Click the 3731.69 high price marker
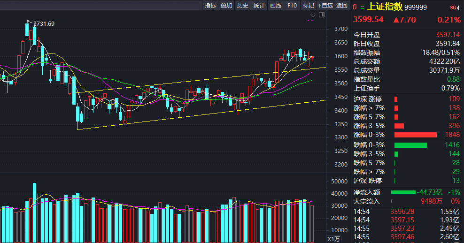The image size is (464, 243). pyautogui.click(x=44, y=23)
